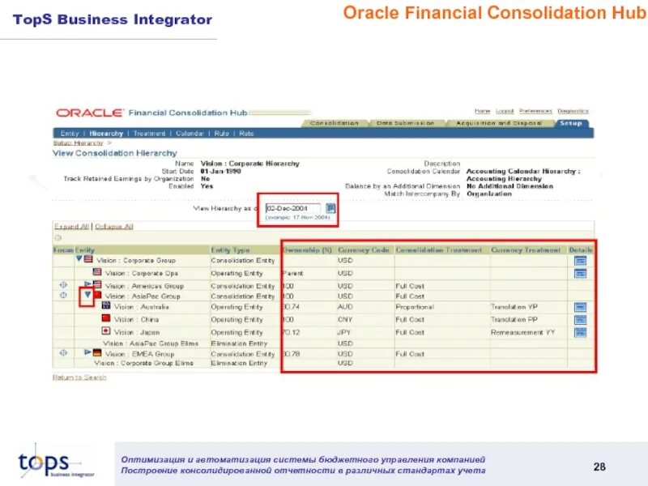The width and height of the screenshot is (648, 486).
Task: Open the Rate subtab
Action: pos(246,134)
